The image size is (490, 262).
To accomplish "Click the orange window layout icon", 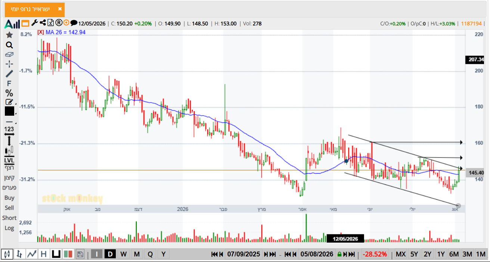I will click(25, 24).
